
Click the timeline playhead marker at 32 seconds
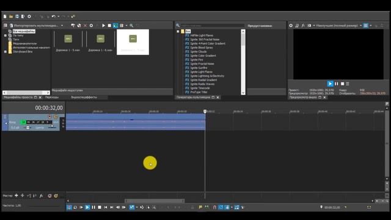205,111
